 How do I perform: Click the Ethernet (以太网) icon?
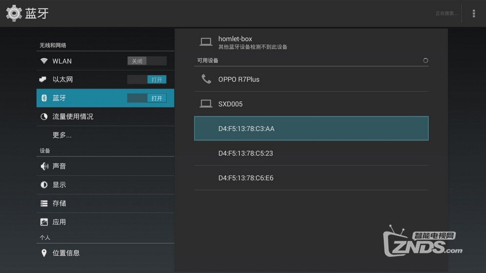[44, 79]
